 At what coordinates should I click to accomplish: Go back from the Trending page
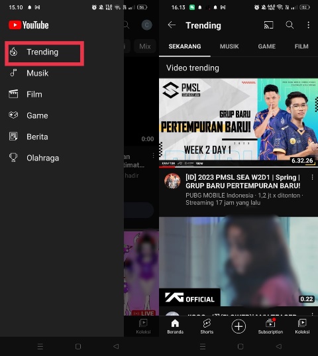pyautogui.click(x=172, y=25)
